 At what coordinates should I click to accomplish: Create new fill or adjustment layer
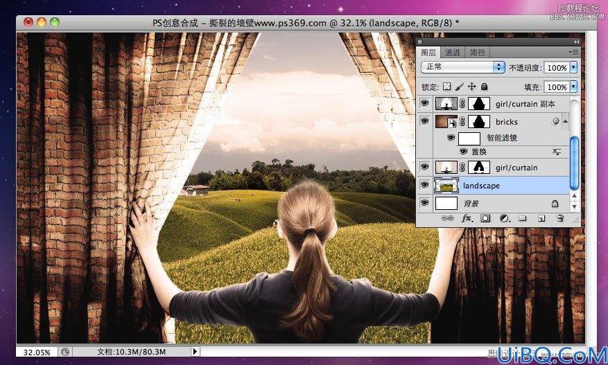point(504,218)
